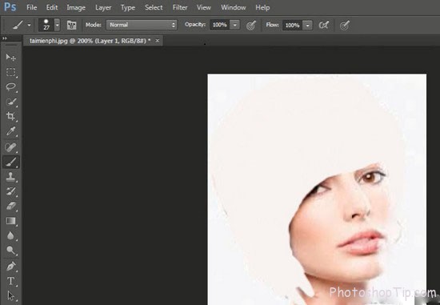Open the Filter menu
This screenshot has height=305, width=440.
(180, 7)
